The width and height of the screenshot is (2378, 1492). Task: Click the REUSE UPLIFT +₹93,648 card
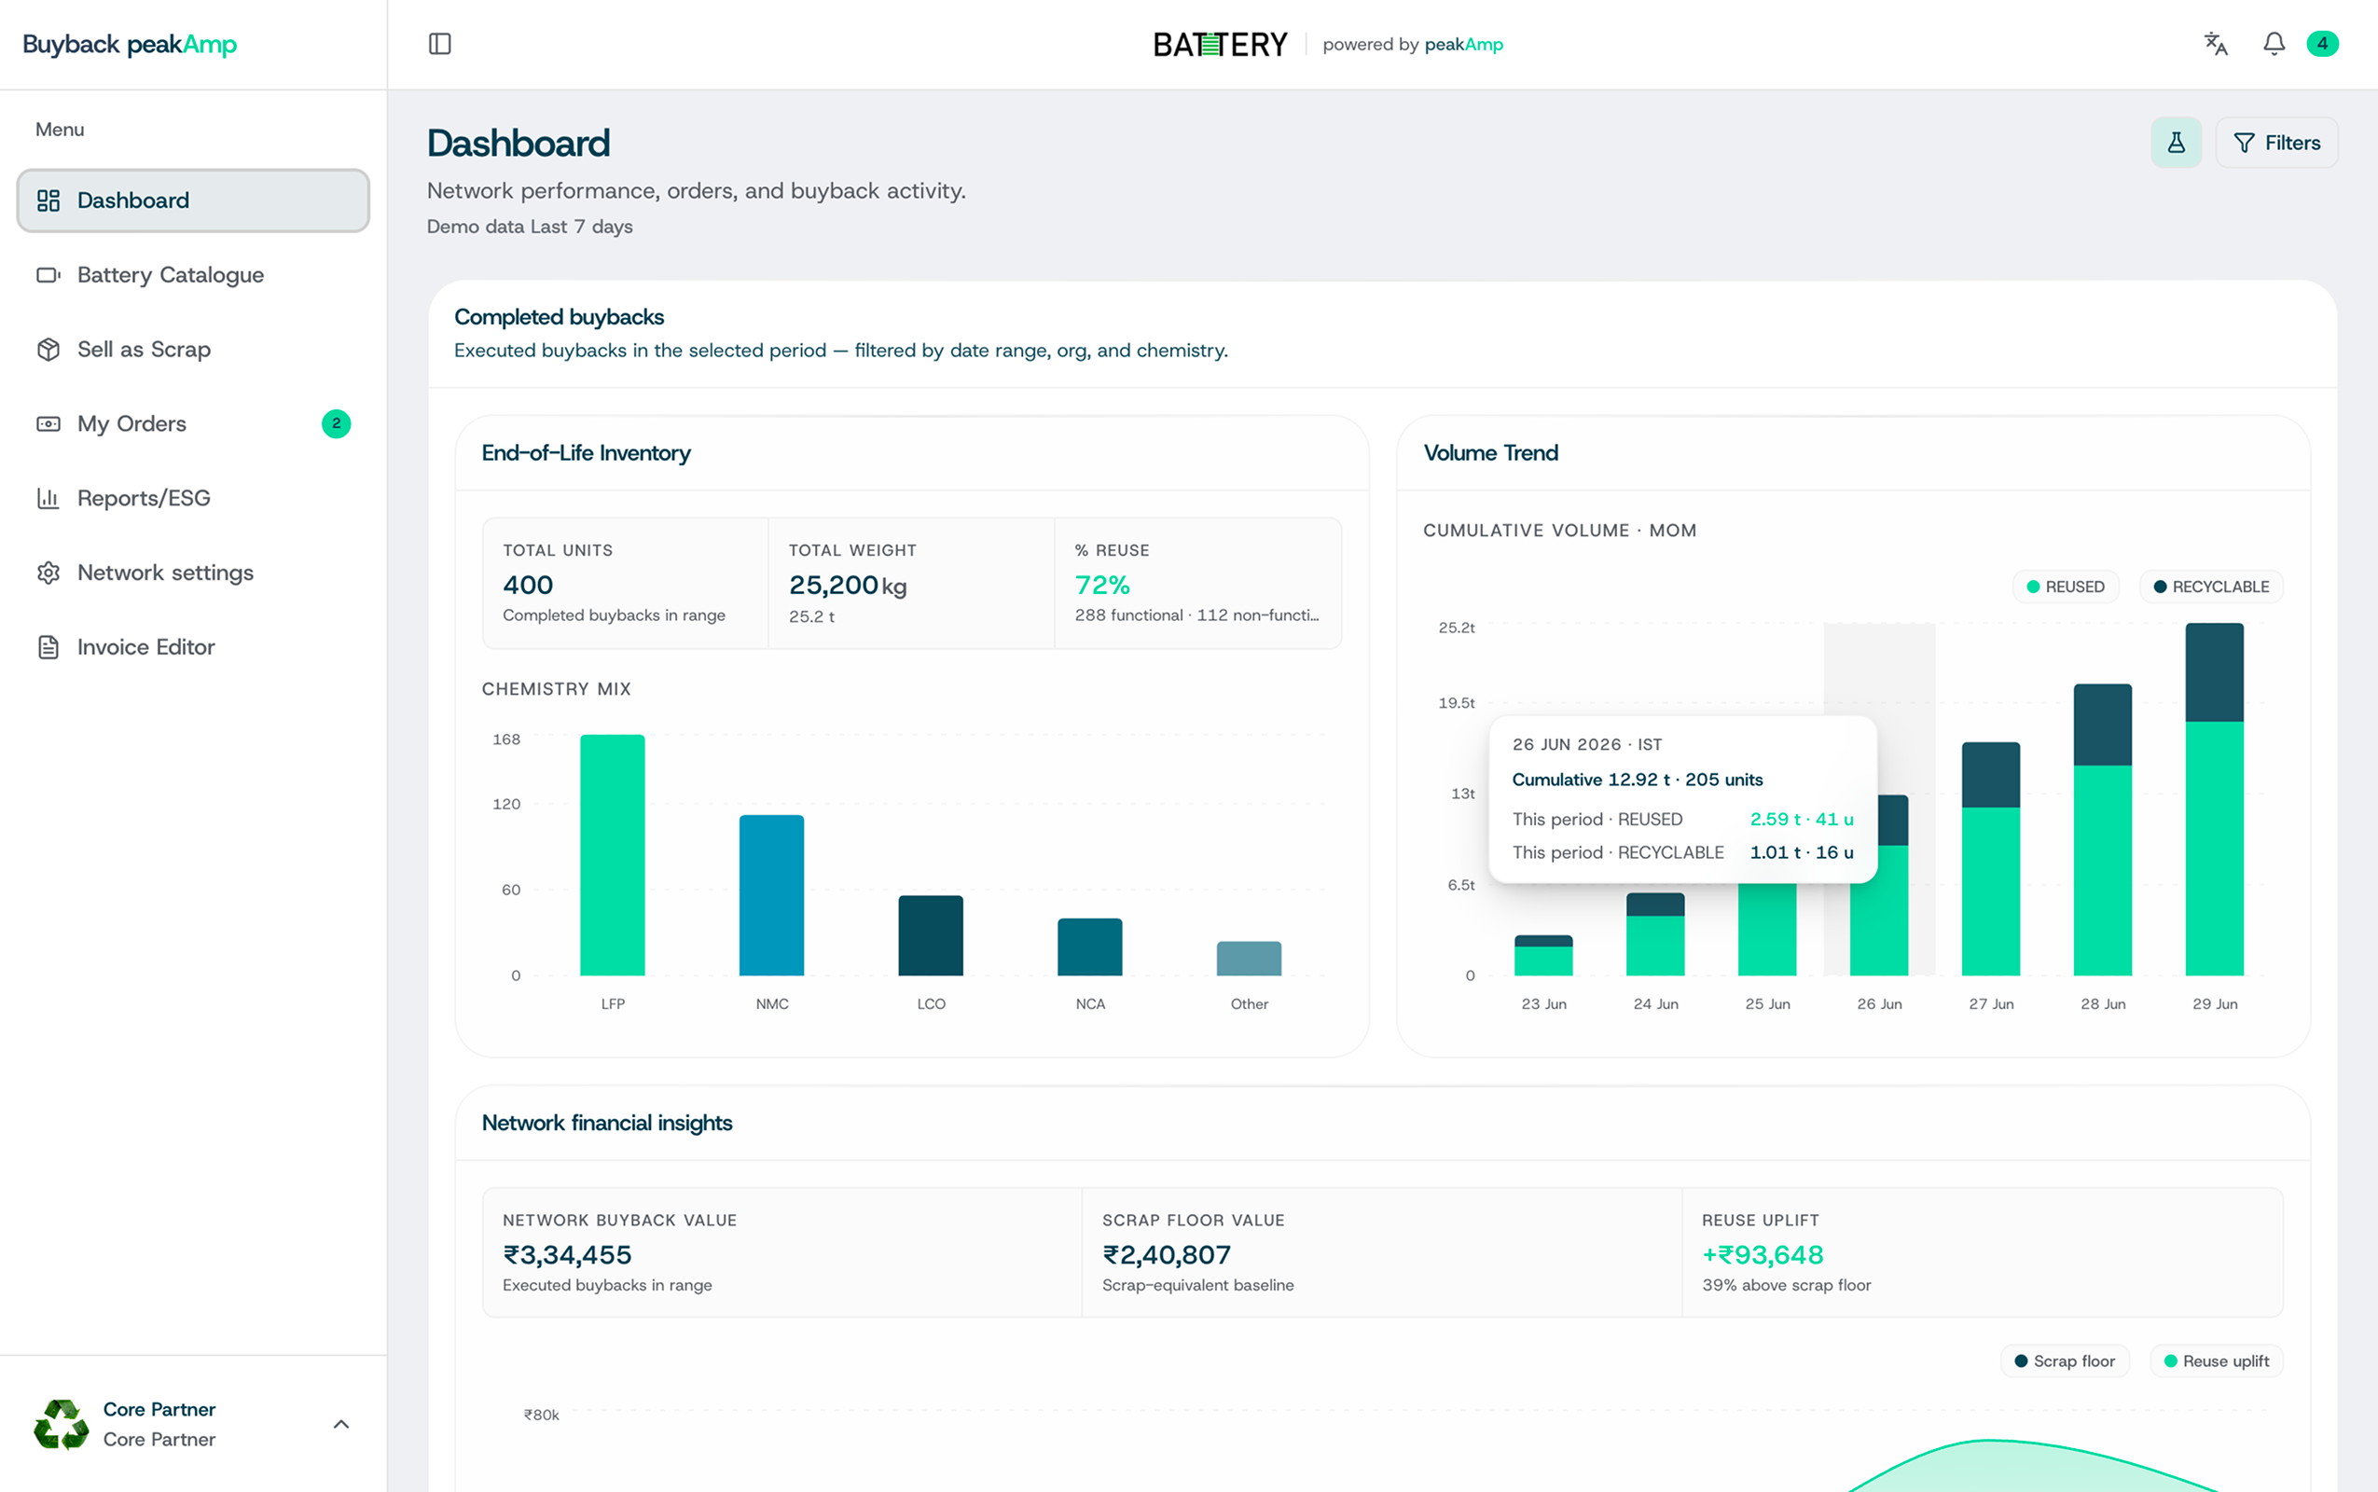[x=1983, y=1252]
